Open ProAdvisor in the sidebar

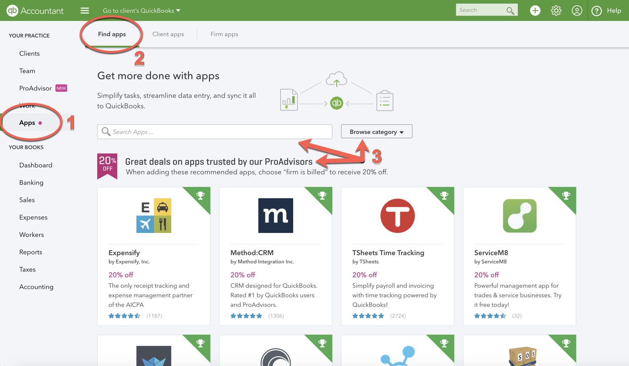[35, 88]
